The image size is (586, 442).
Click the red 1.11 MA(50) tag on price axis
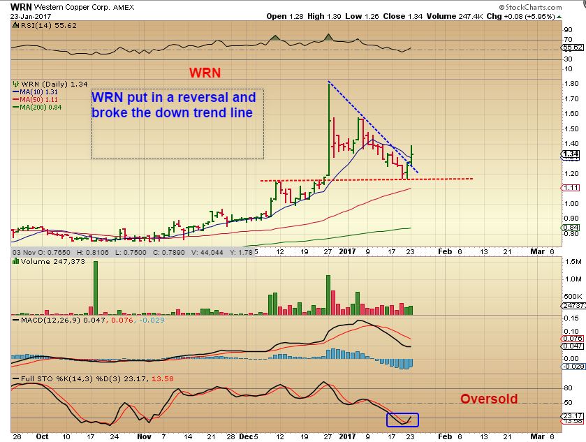point(571,188)
